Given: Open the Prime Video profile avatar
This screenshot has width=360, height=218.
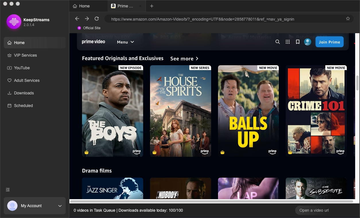Looking at the screenshot, I should click(x=308, y=42).
